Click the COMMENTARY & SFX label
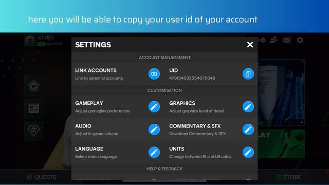Image resolution: width=329 pixels, height=185 pixels. (x=195, y=126)
